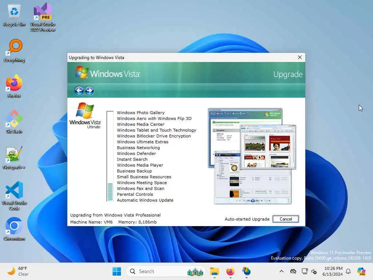Image resolution: width=373 pixels, height=280 pixels.
Task: Show hidden system tray icons
Action: (282, 271)
